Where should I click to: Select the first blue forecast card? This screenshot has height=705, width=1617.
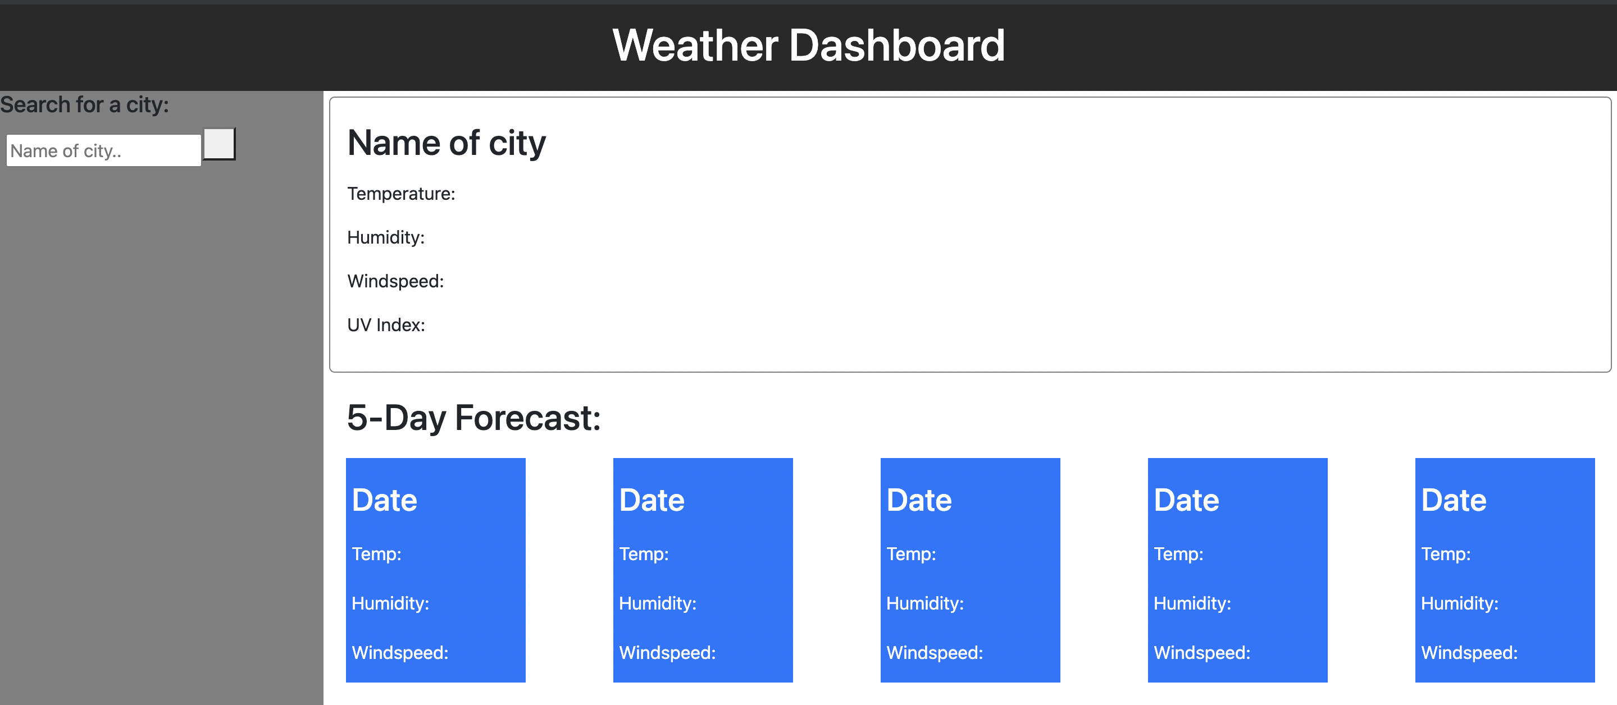(x=436, y=570)
